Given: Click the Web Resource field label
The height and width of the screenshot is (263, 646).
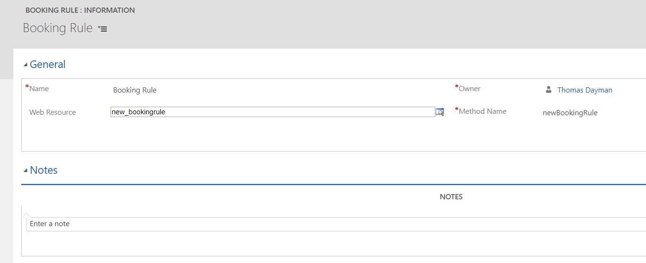Looking at the screenshot, I should [52, 112].
